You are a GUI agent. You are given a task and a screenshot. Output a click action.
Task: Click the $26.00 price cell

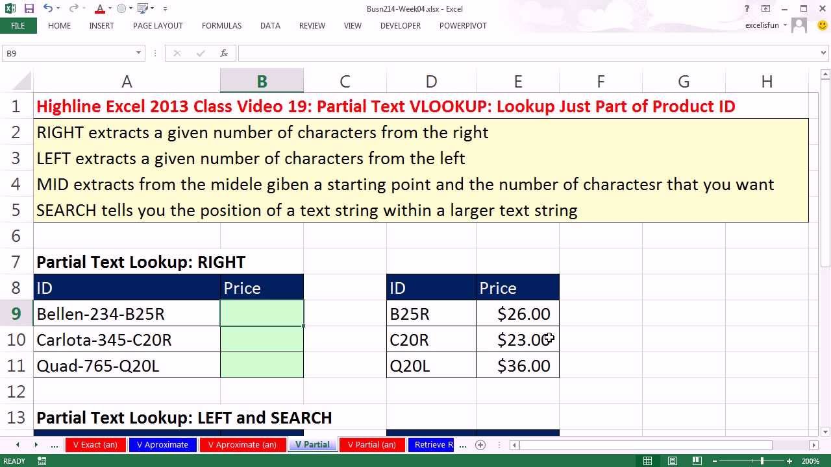pyautogui.click(x=517, y=314)
